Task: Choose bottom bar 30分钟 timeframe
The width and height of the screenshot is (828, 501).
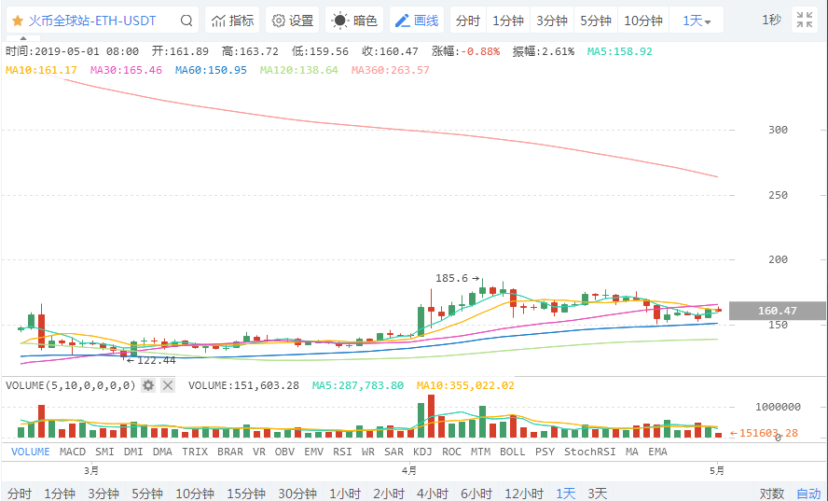Action: 297,494
